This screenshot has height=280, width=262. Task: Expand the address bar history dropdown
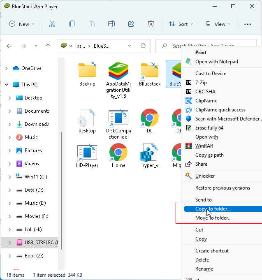coord(130,46)
